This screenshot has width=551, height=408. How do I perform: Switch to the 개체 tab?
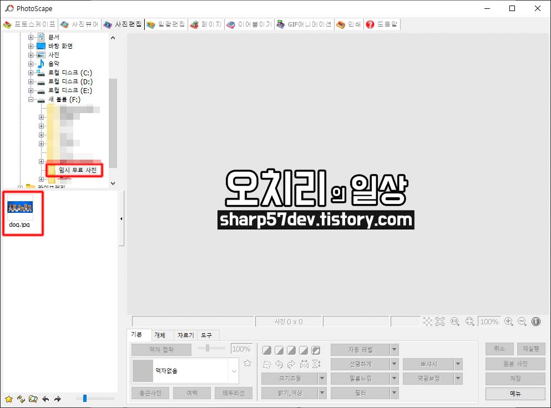coord(160,335)
